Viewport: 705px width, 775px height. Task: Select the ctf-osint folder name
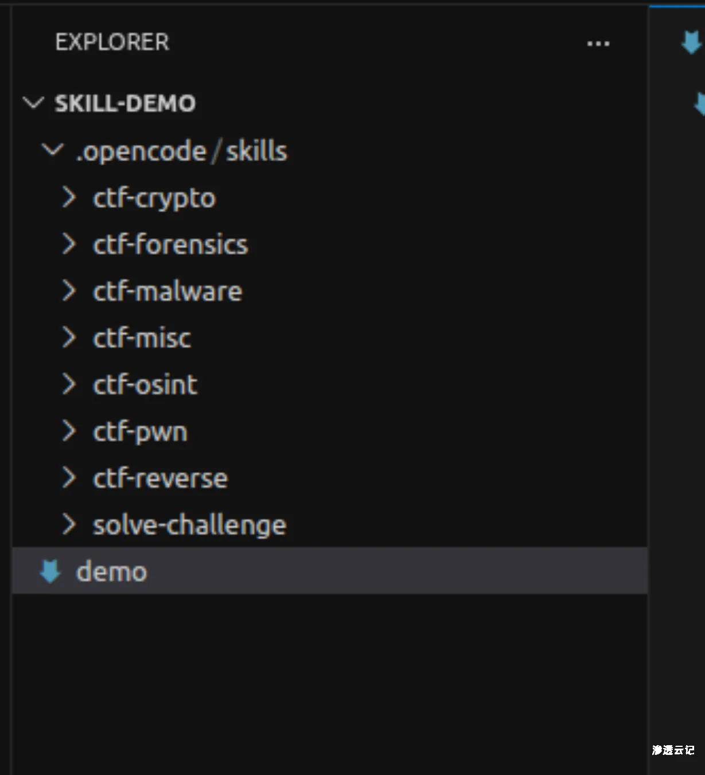[145, 384]
